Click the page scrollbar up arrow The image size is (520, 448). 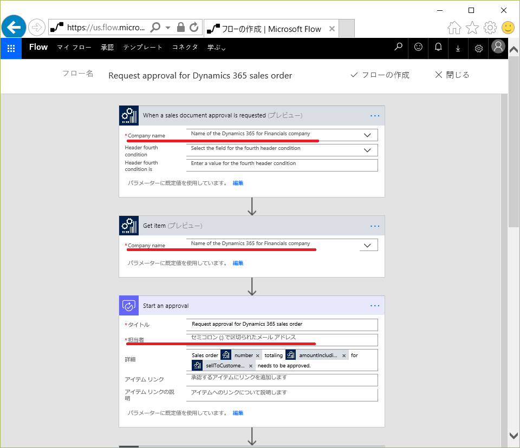click(x=513, y=50)
